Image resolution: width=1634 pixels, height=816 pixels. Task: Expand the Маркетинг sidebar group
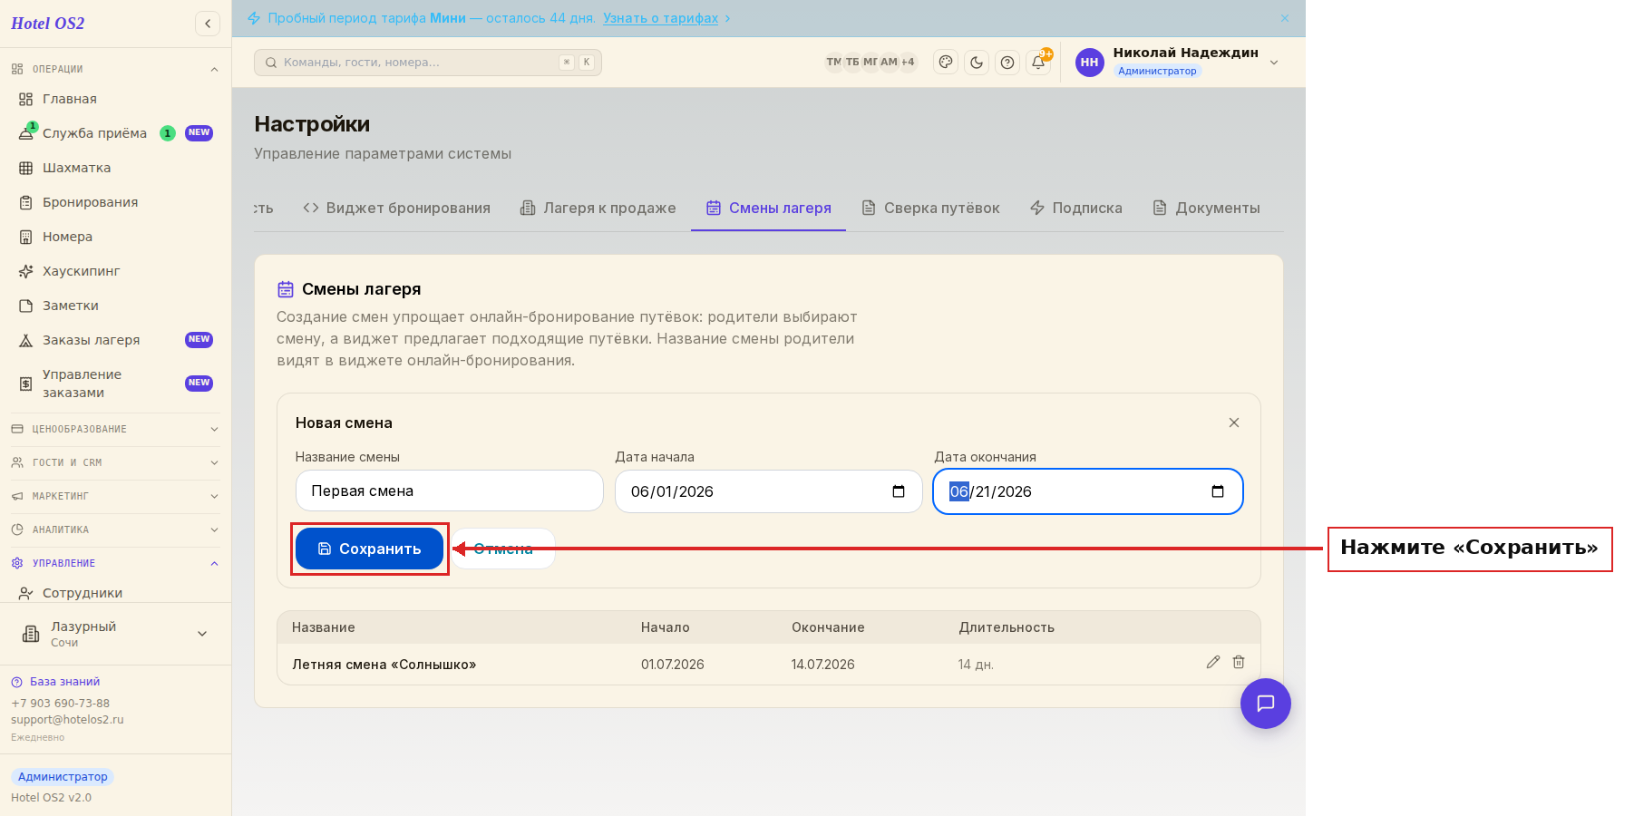[115, 496]
